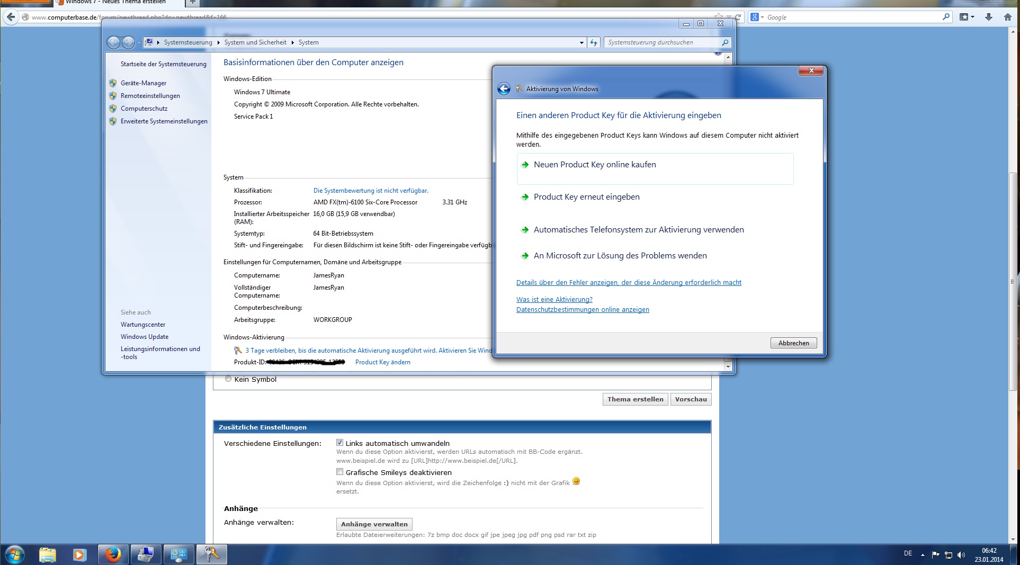Viewport: 1020px width, 565px height.
Task: Open the recent pages dropdown beside the navigation arrows
Action: click(x=139, y=42)
